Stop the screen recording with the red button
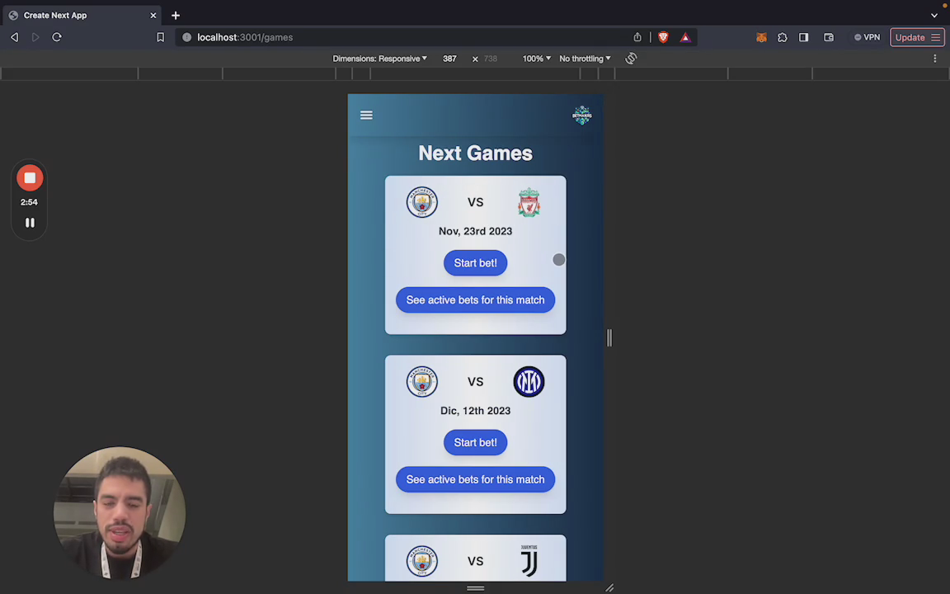Viewport: 950px width, 594px height. coord(30,178)
